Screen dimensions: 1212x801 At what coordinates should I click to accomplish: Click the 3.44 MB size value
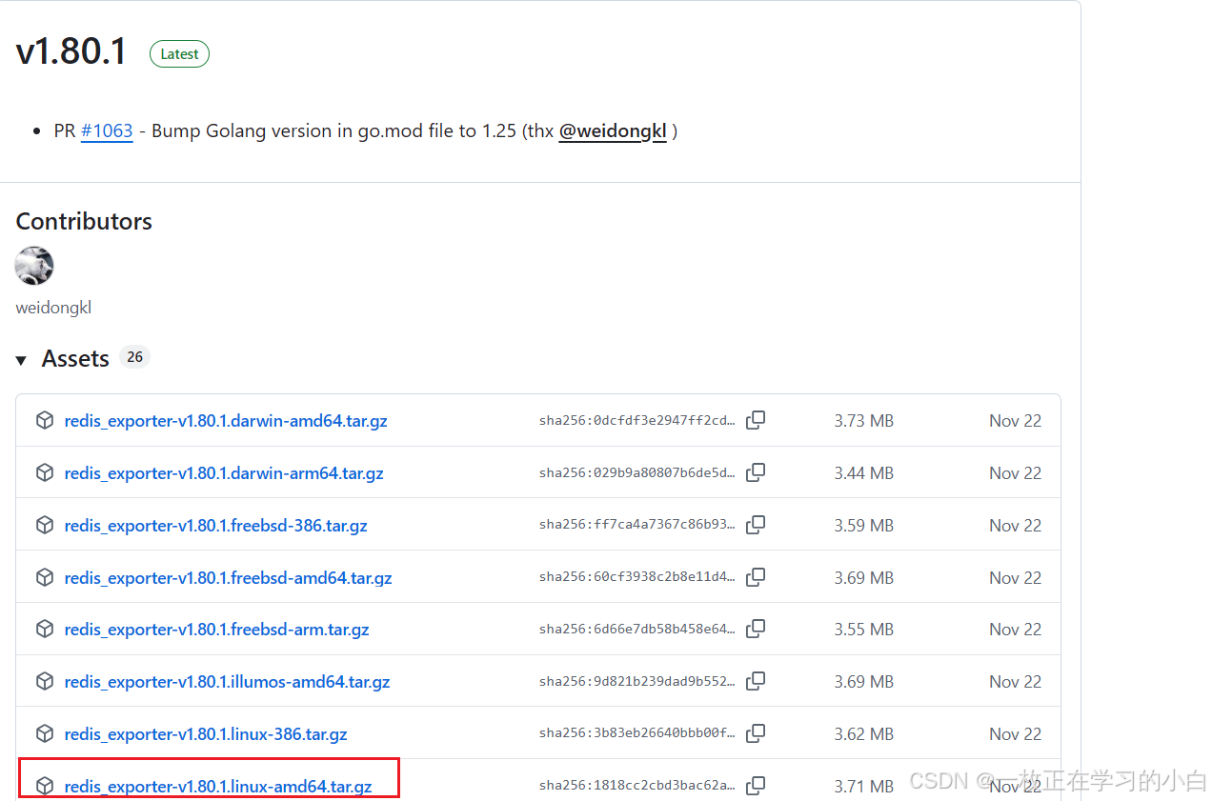click(863, 472)
